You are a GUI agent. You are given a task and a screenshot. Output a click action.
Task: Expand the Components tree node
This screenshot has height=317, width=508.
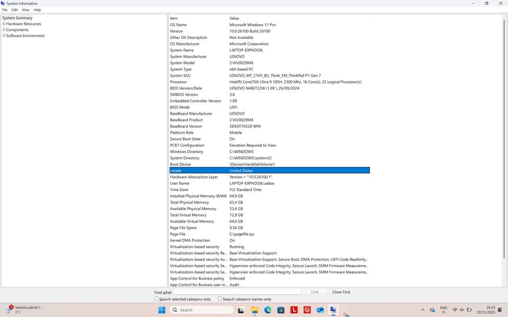[x=4, y=30]
